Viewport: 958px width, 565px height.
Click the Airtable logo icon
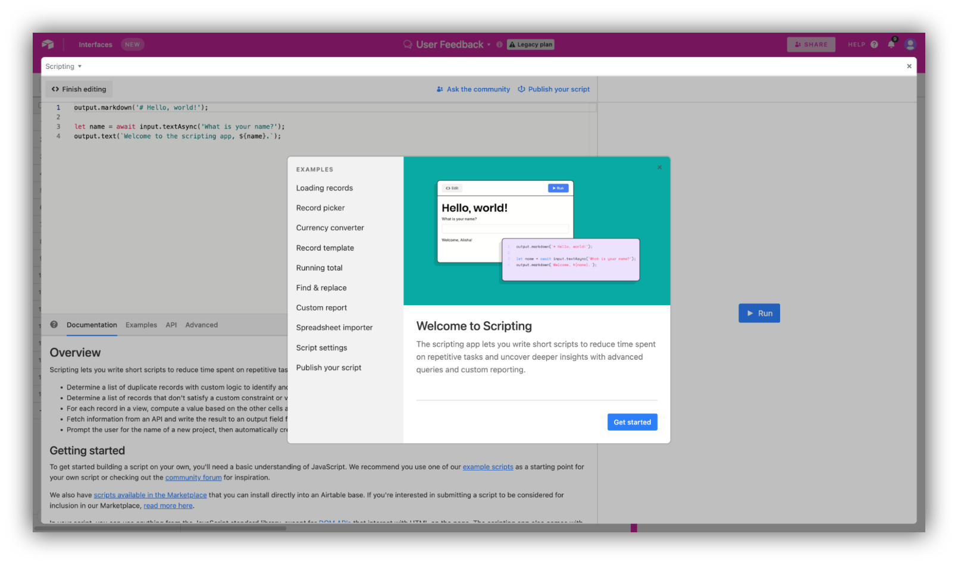(48, 45)
